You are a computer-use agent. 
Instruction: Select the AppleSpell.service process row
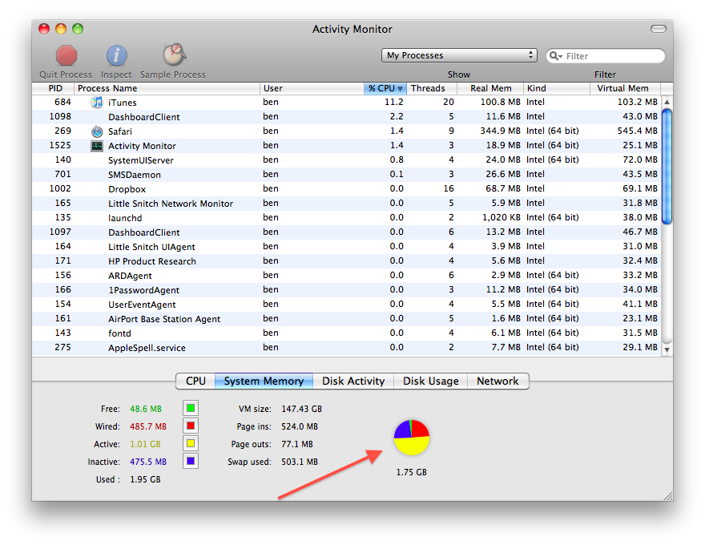(347, 347)
